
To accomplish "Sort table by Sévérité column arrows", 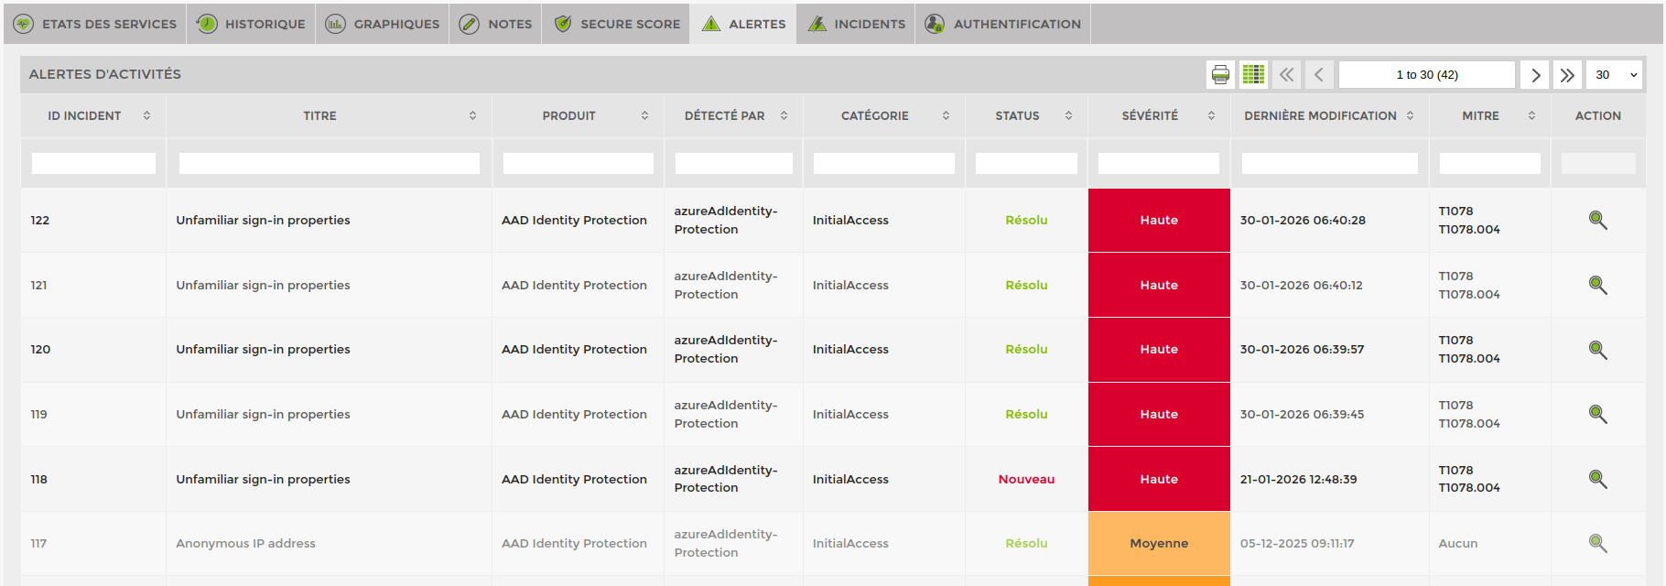I will click(1211, 115).
